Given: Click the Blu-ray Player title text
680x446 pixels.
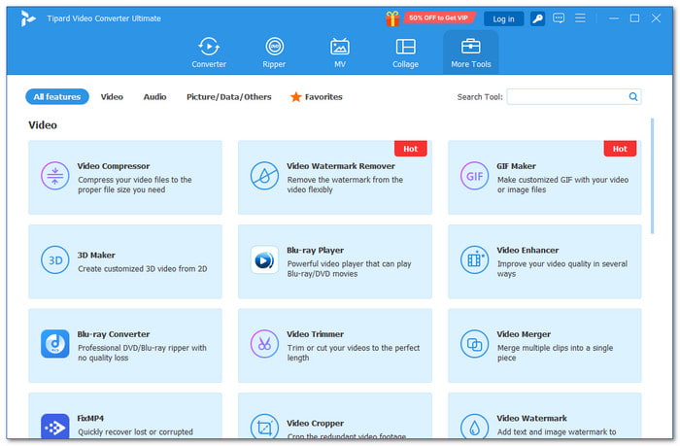Looking at the screenshot, I should pyautogui.click(x=316, y=250).
